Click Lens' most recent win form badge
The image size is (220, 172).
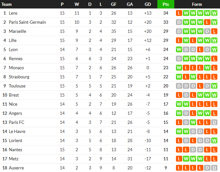click(214, 13)
